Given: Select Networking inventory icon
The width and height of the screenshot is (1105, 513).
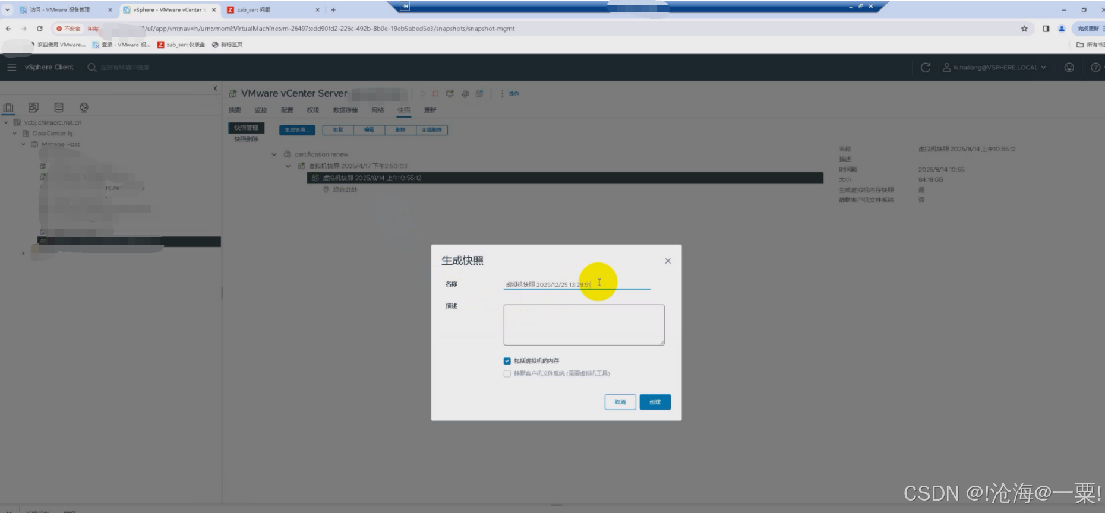Looking at the screenshot, I should [x=84, y=107].
